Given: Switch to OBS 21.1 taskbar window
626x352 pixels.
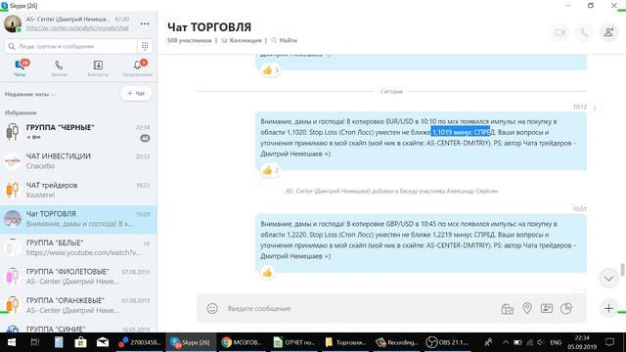Looking at the screenshot, I should point(448,342).
